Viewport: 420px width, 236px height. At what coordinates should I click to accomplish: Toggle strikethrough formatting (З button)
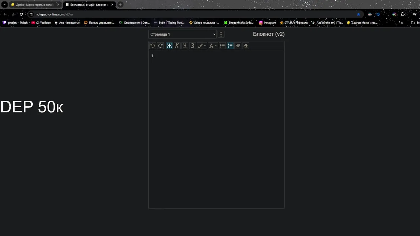tap(193, 46)
